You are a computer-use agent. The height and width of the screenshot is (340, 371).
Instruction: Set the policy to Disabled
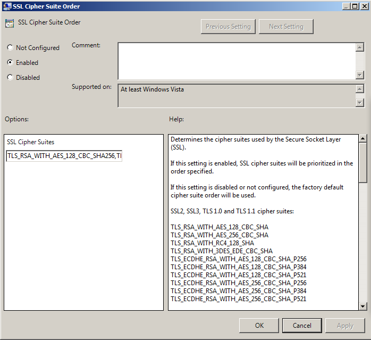[10, 77]
